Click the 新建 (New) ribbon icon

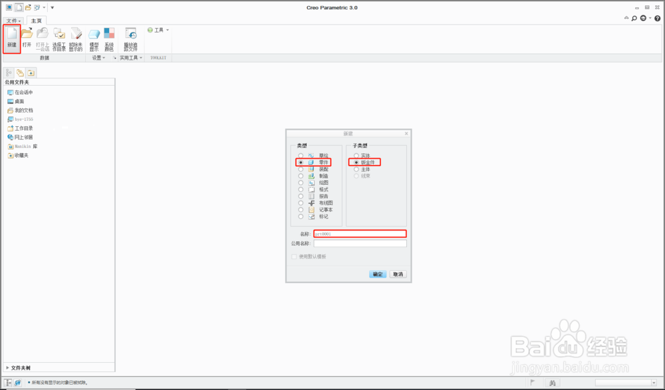pyautogui.click(x=12, y=38)
